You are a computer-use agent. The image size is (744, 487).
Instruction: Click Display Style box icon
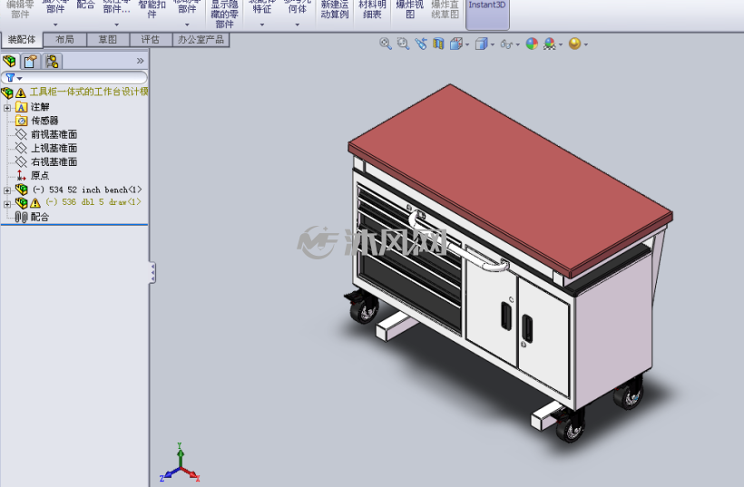click(481, 44)
